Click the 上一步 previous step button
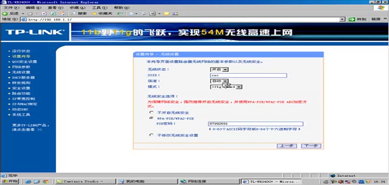Viewport: 389px width, 185px height. point(287,146)
